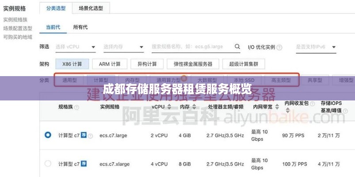Open the 选择内存 dropdown
Image resolution: width=355 pixels, height=177 pixels.
[x=124, y=47]
